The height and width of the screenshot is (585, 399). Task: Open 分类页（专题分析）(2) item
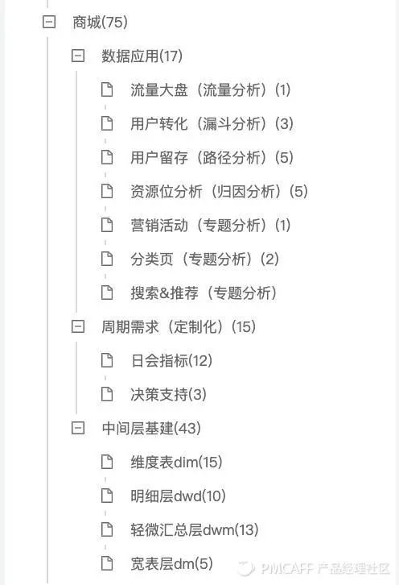pyautogui.click(x=204, y=259)
